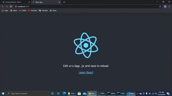
Task: Go forward in browser history
Action: pyautogui.click(x=7, y=6)
